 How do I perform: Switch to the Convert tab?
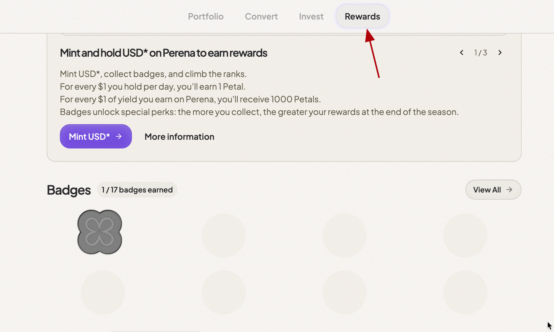(x=261, y=16)
